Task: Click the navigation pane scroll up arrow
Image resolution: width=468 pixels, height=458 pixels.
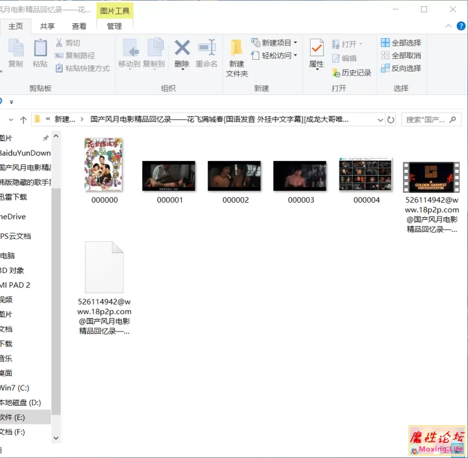Action: (x=56, y=136)
